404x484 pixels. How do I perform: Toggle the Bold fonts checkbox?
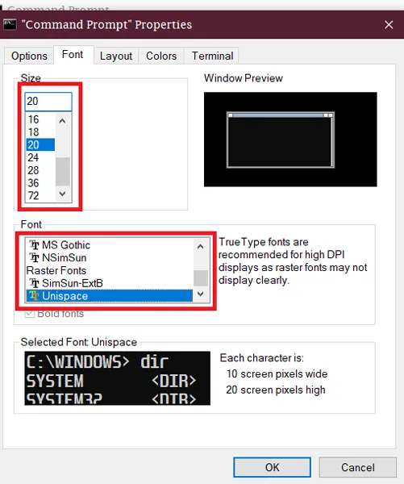(29, 314)
